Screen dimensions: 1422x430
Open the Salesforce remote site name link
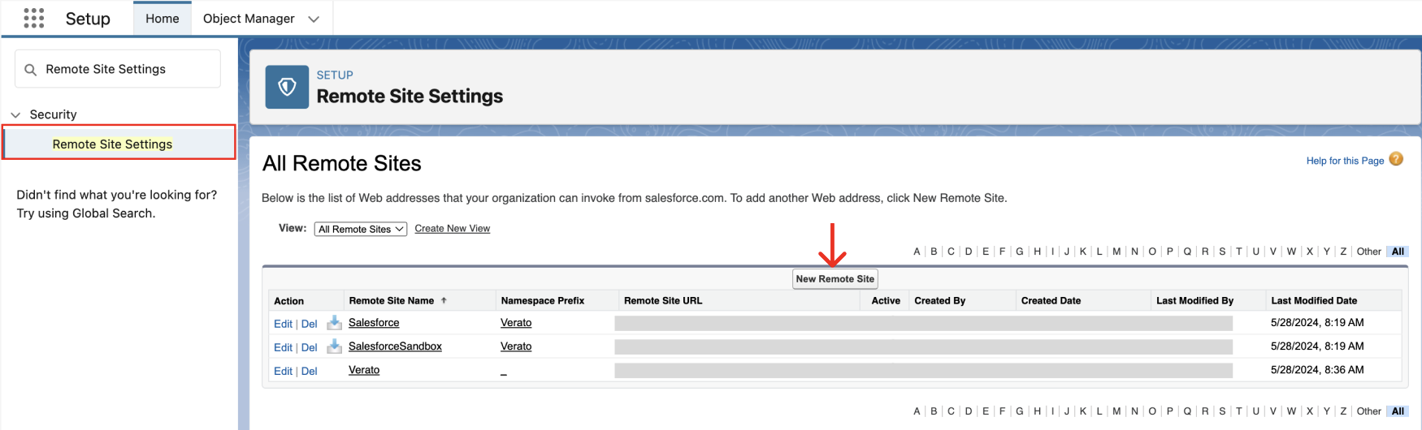(374, 323)
